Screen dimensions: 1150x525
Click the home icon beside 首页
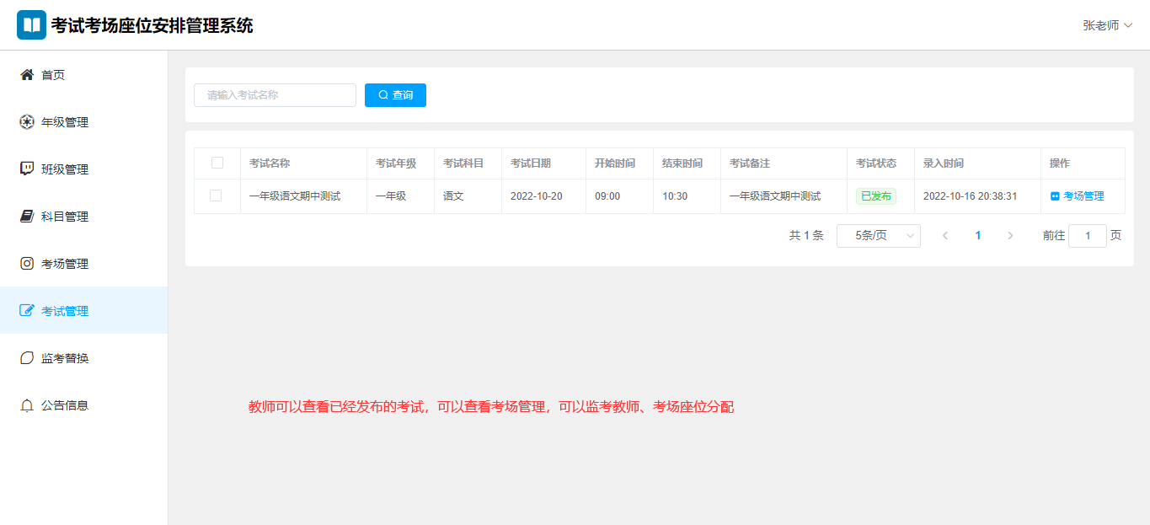27,75
